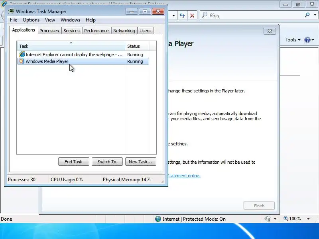Open the File menu in Task Manager
This screenshot has width=319, height=239.
coord(14,20)
